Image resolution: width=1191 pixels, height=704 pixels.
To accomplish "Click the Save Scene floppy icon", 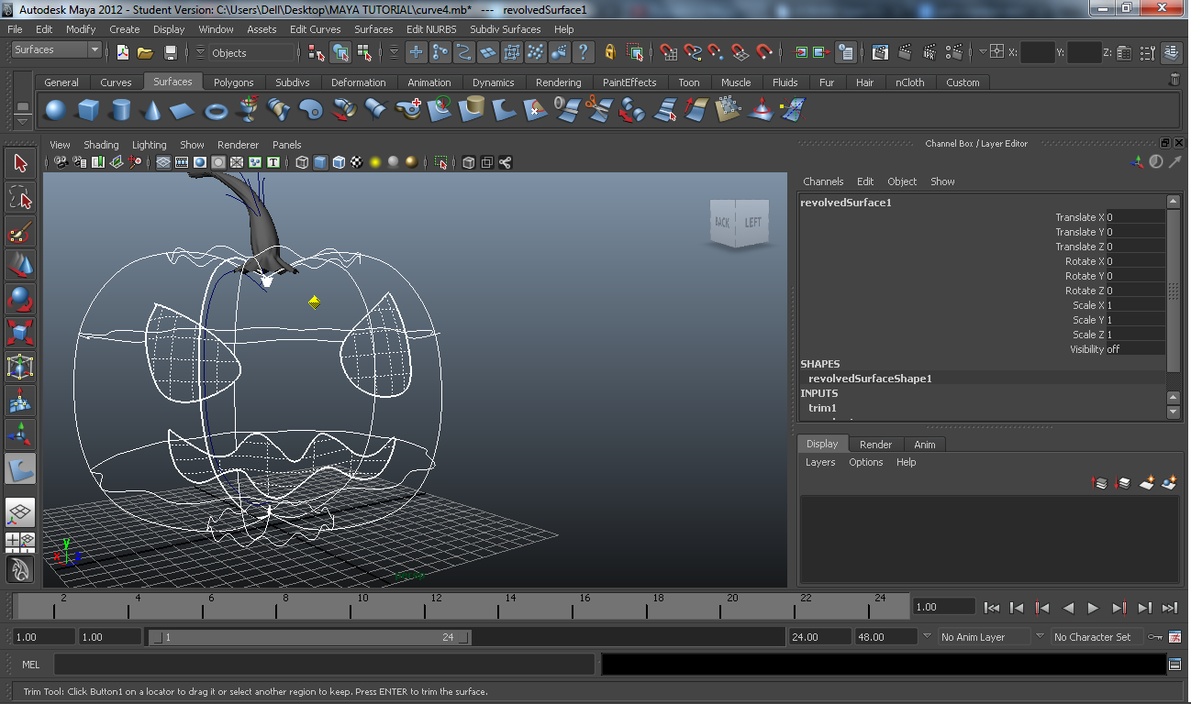I will pyautogui.click(x=170, y=52).
